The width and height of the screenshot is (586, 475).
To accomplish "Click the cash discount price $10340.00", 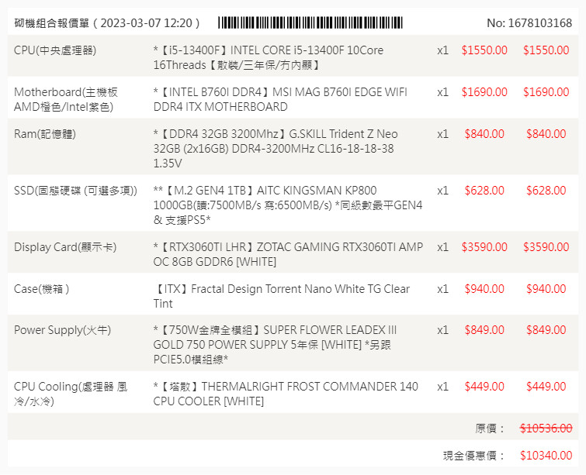I will 546,456.
